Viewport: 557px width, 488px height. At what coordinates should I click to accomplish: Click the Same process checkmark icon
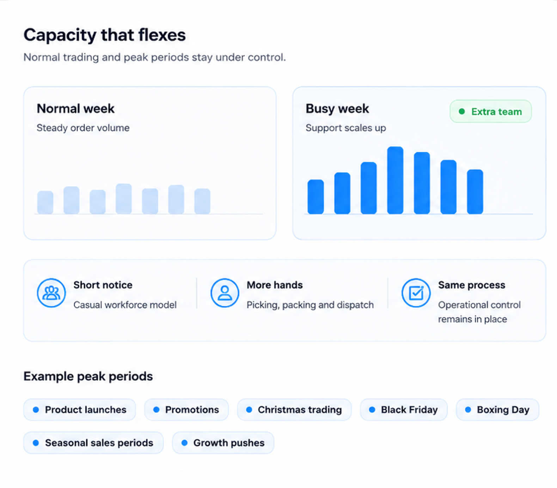pos(416,293)
